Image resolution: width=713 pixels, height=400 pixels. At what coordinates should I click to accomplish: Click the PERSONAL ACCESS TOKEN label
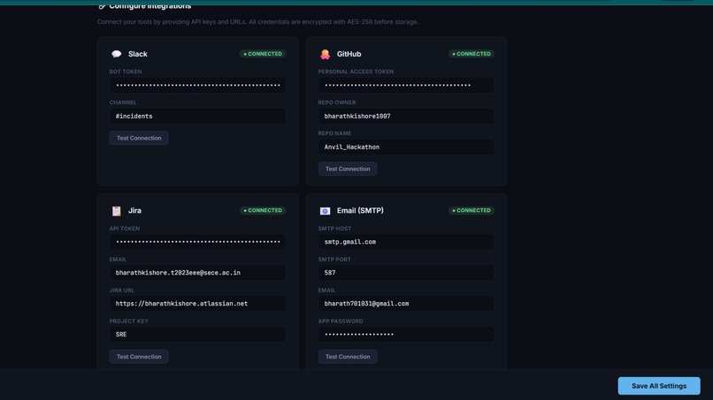[356, 72]
